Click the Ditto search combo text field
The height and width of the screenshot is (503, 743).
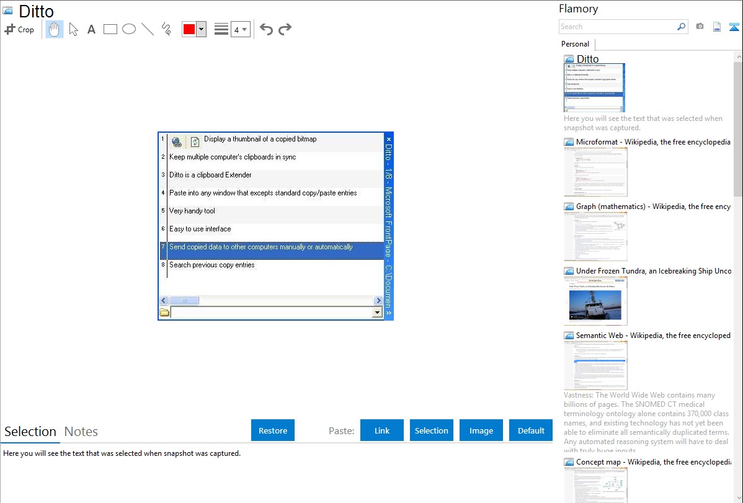point(272,313)
